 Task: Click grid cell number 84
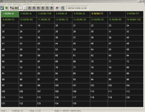(x=63, y=74)
